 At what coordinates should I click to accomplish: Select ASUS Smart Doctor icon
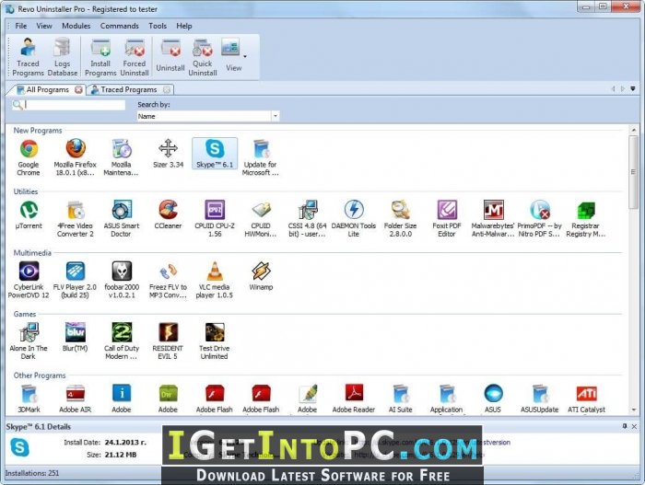click(122, 219)
